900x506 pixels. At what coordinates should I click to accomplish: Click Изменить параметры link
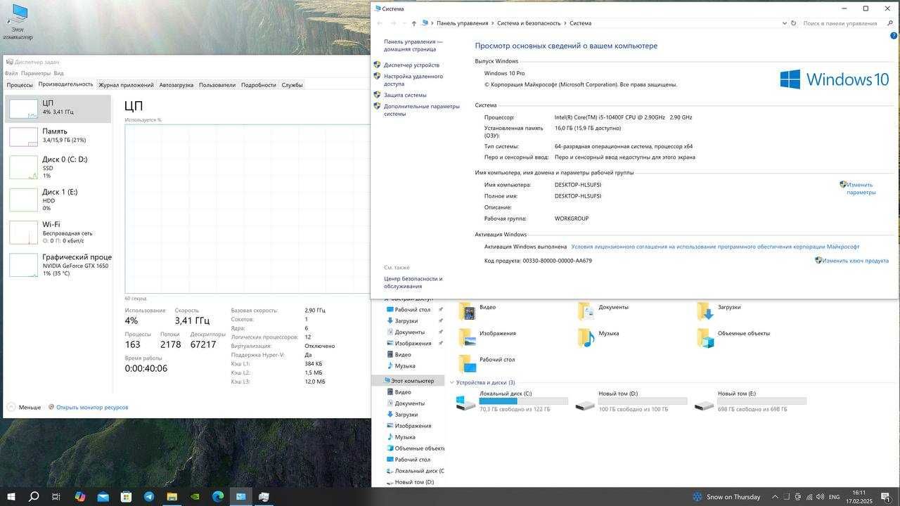tap(861, 188)
